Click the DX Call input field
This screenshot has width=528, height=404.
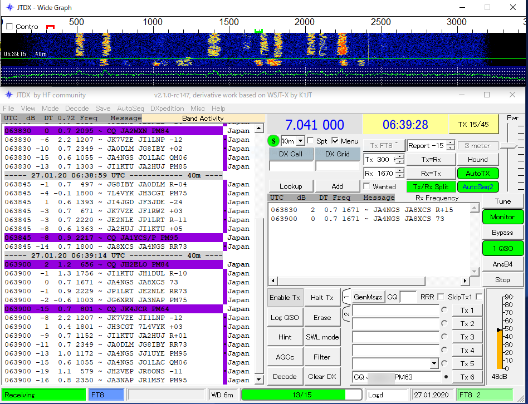click(290, 166)
